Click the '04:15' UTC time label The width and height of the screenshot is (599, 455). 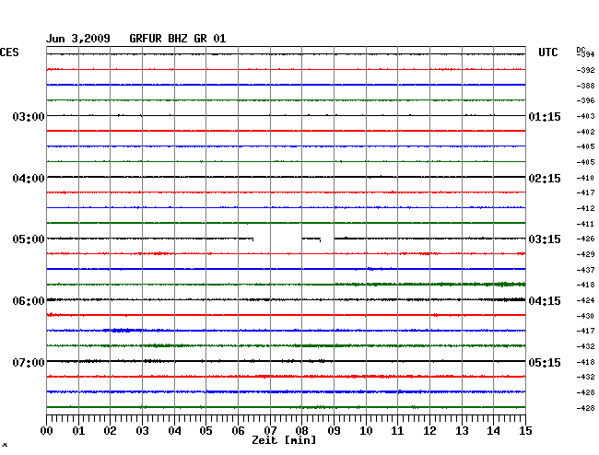[545, 301]
